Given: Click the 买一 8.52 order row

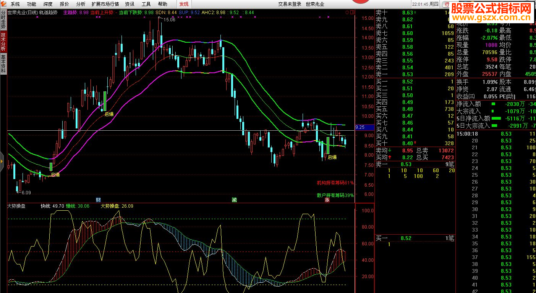Looking at the screenshot, I should 415,82.
